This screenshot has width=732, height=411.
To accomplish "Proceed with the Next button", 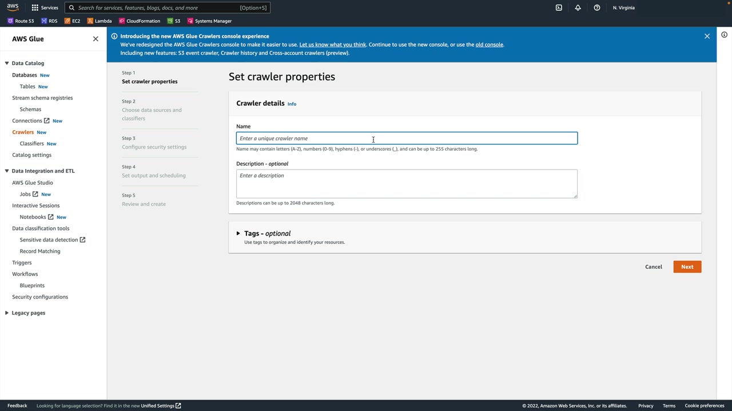I will 687,267.
